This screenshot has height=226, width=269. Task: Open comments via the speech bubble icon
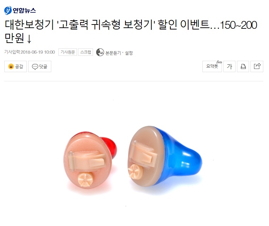(x=35, y=66)
